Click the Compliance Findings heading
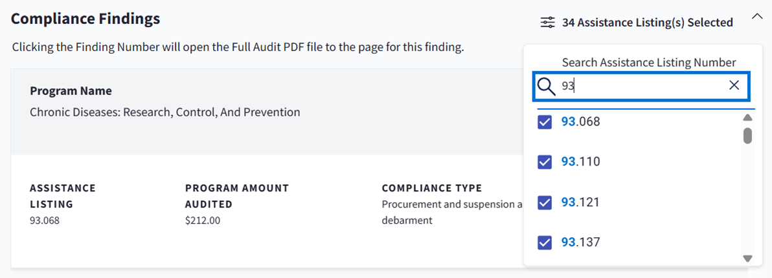This screenshot has height=278, width=772. [85, 19]
